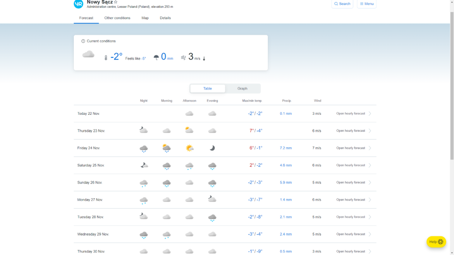Click Friday 24 Nov. wind 7 m/s
The image size is (454, 255).
point(317,148)
